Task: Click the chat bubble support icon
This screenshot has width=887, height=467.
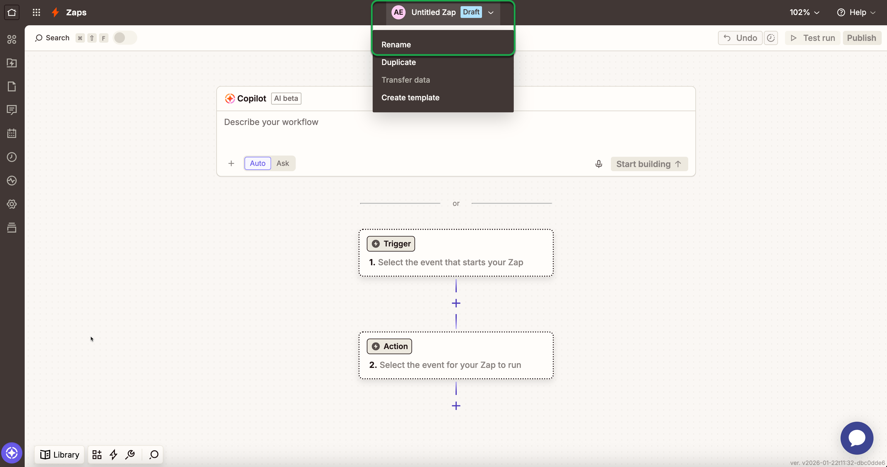Action: (856, 438)
